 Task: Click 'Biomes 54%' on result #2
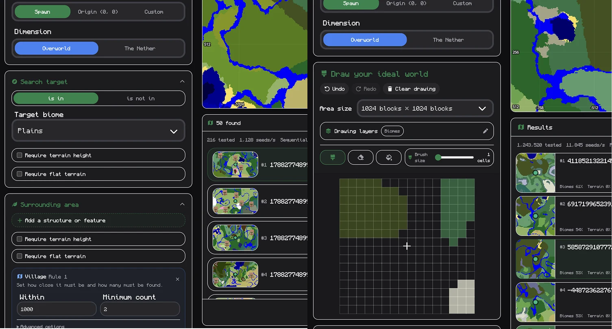[571, 230]
